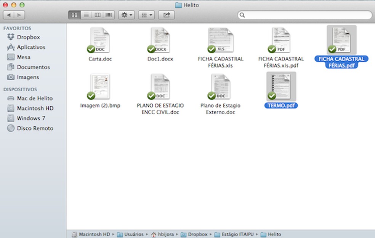The height and width of the screenshot is (238, 375).
Task: Click the FAVORITOS sidebar heading
Action: pyautogui.click(x=17, y=28)
